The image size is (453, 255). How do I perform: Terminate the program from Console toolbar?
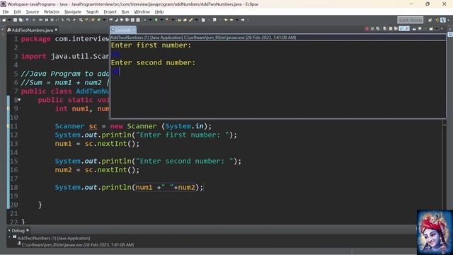pyautogui.click(x=367, y=28)
